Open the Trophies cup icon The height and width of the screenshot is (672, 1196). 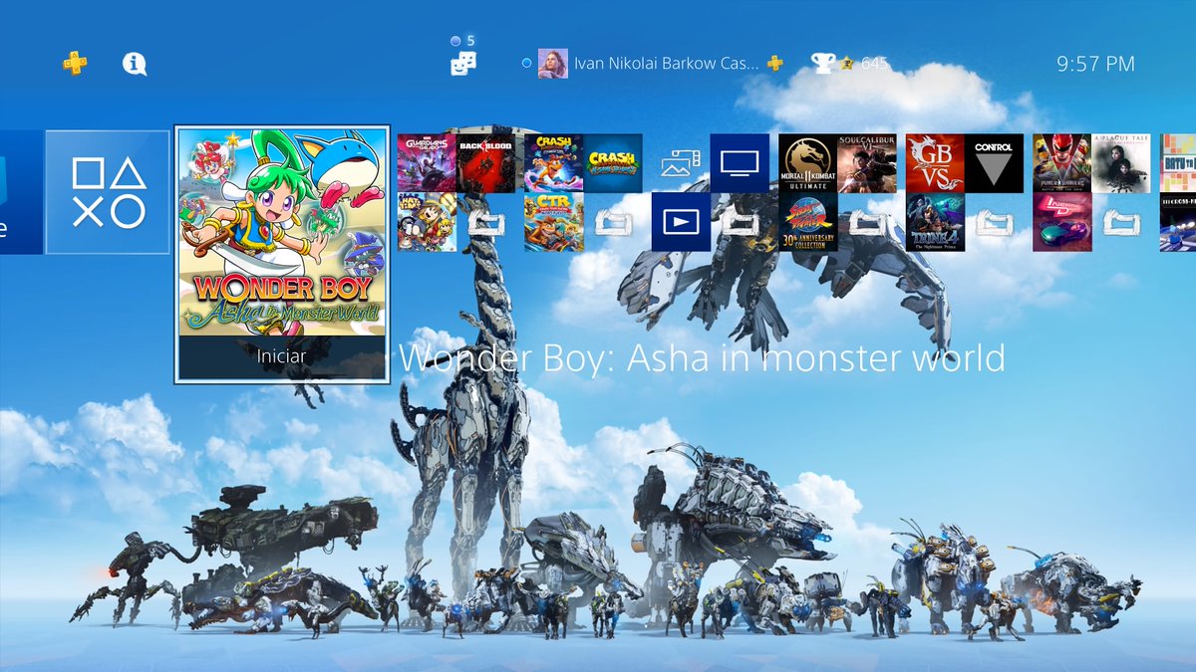(823, 64)
